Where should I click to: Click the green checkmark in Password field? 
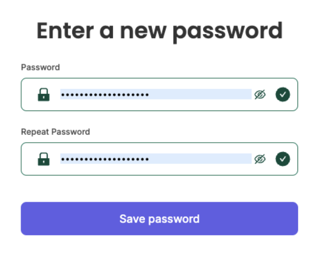coord(283,94)
